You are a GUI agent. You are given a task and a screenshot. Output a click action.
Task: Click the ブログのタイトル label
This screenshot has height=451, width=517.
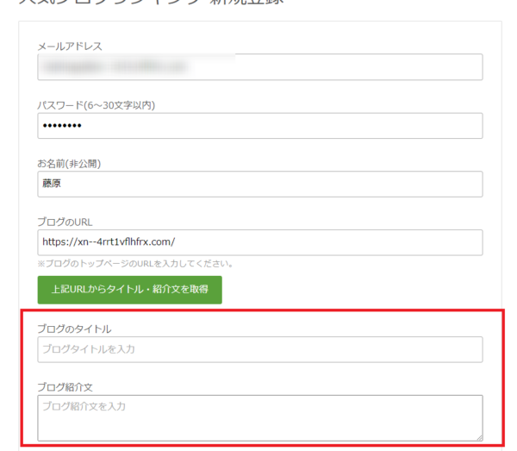coord(74,329)
